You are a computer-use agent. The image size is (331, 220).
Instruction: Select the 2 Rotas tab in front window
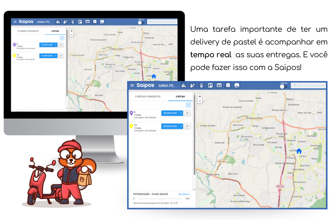(180, 97)
